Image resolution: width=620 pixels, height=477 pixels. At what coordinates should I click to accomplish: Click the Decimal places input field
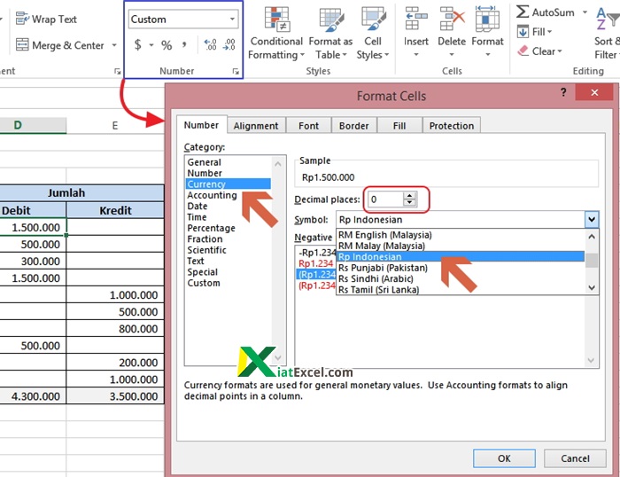point(386,199)
